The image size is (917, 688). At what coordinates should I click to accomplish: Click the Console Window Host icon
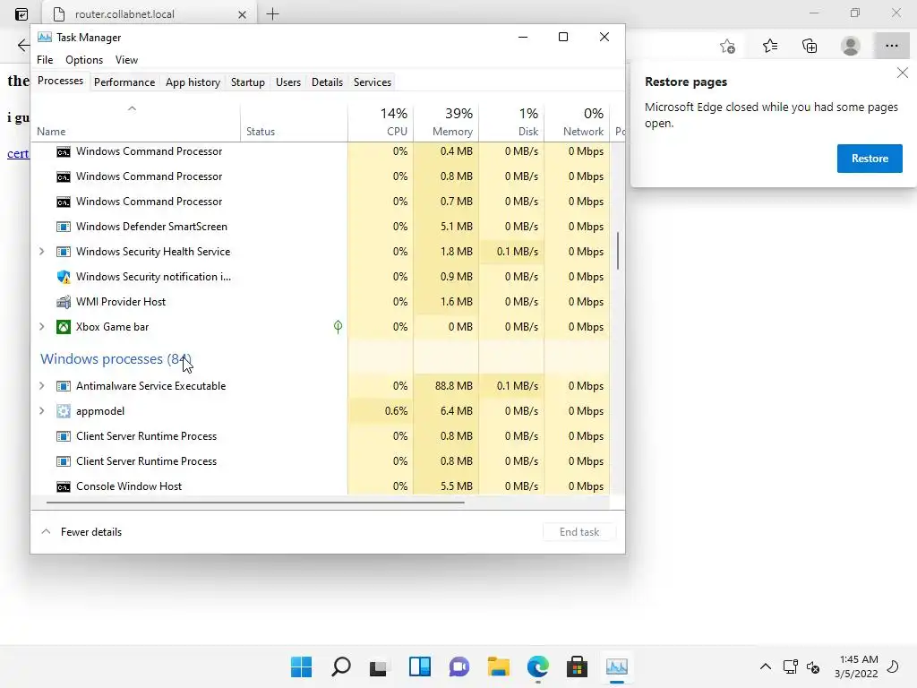point(64,486)
